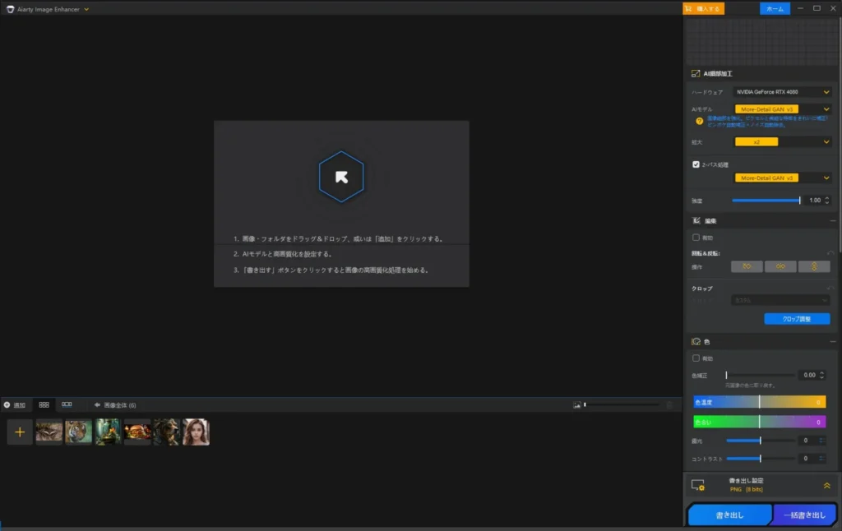Image resolution: width=842 pixels, height=531 pixels.
Task: Open the 拡大 x2 scale dropdown
Action: pyautogui.click(x=783, y=141)
